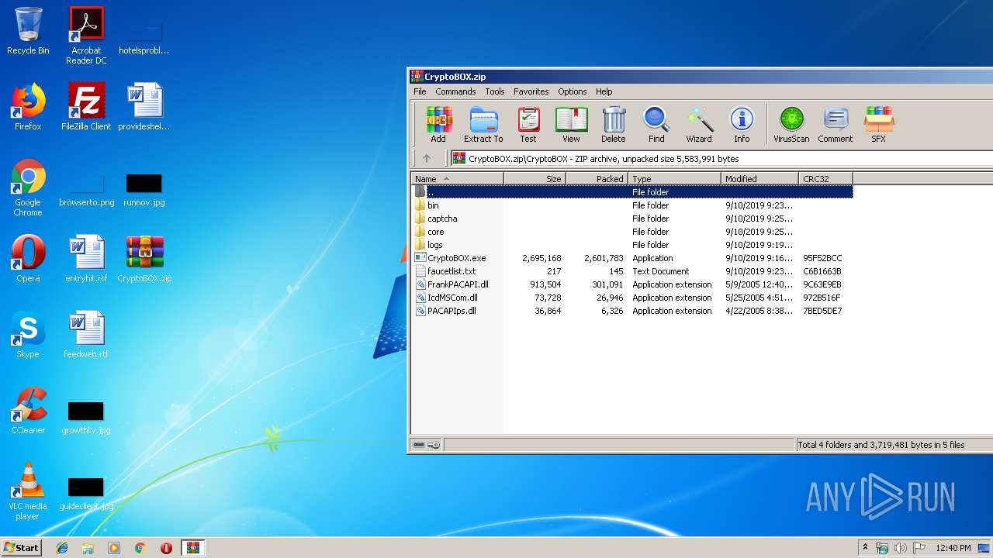Show archive Info
993x558 pixels.
click(x=742, y=125)
